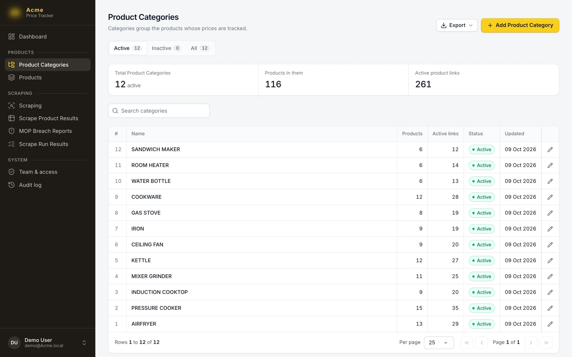The image size is (572, 357).
Task: Sort by Active links column header
Action: pyautogui.click(x=445, y=134)
